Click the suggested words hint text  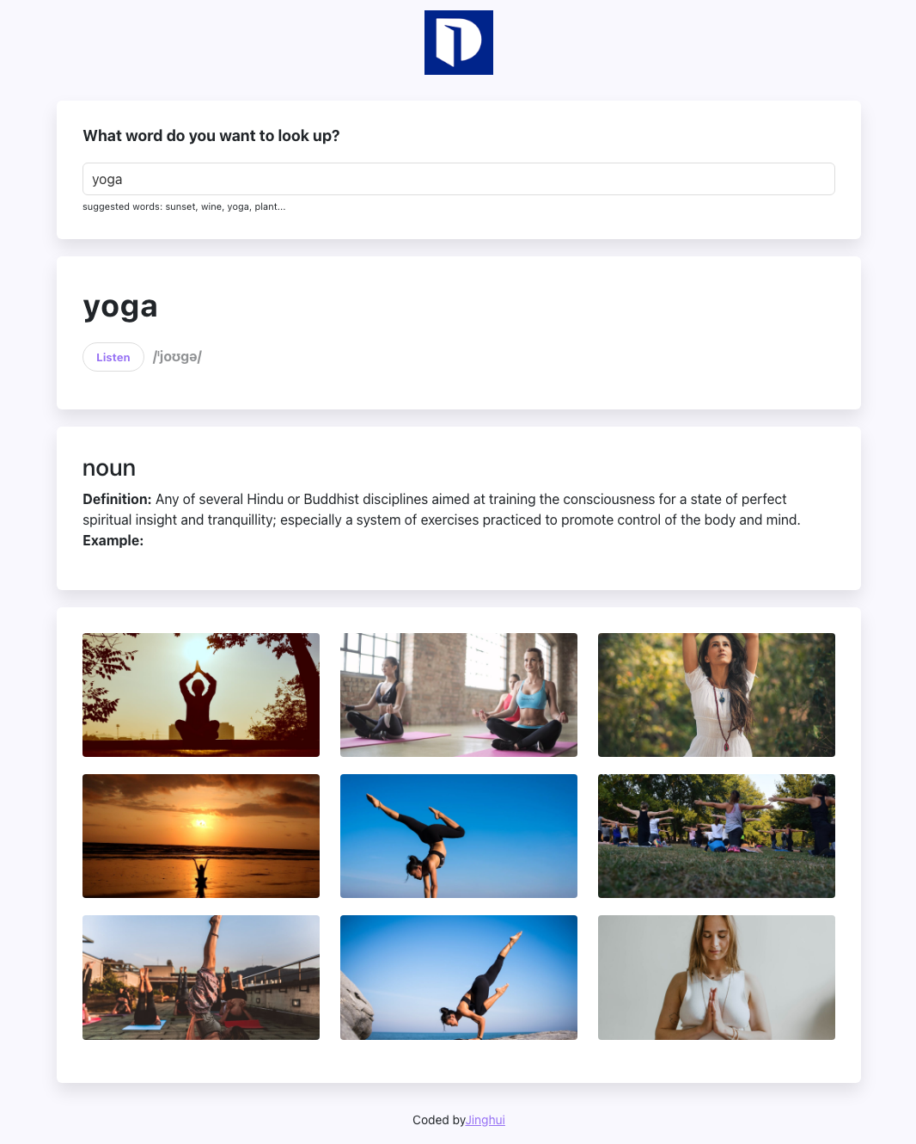(x=184, y=206)
